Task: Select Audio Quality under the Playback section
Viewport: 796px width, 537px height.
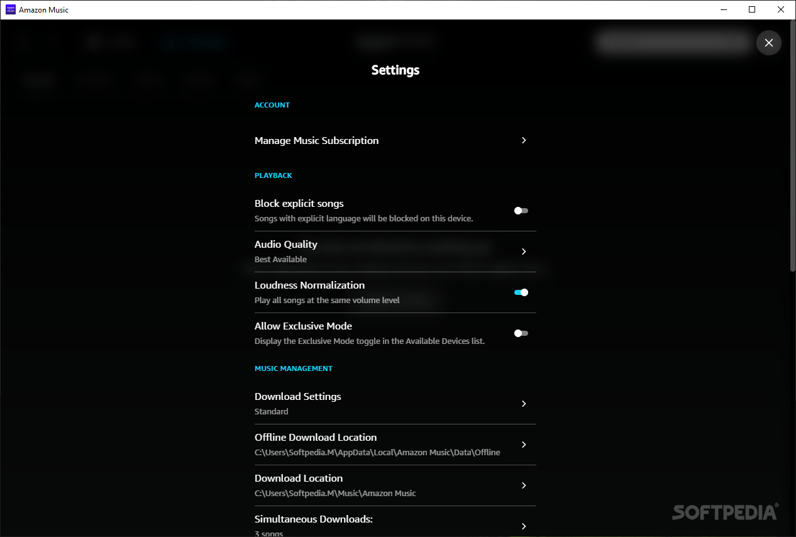Action: tap(286, 244)
